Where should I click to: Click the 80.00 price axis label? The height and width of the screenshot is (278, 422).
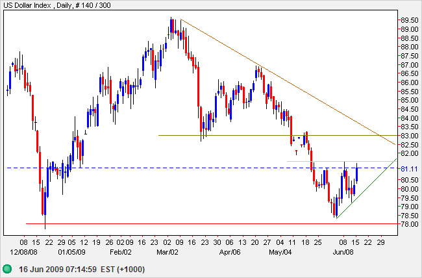(410, 189)
